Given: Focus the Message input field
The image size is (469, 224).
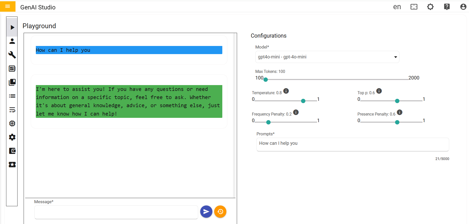Looking at the screenshot, I should click(x=116, y=212).
